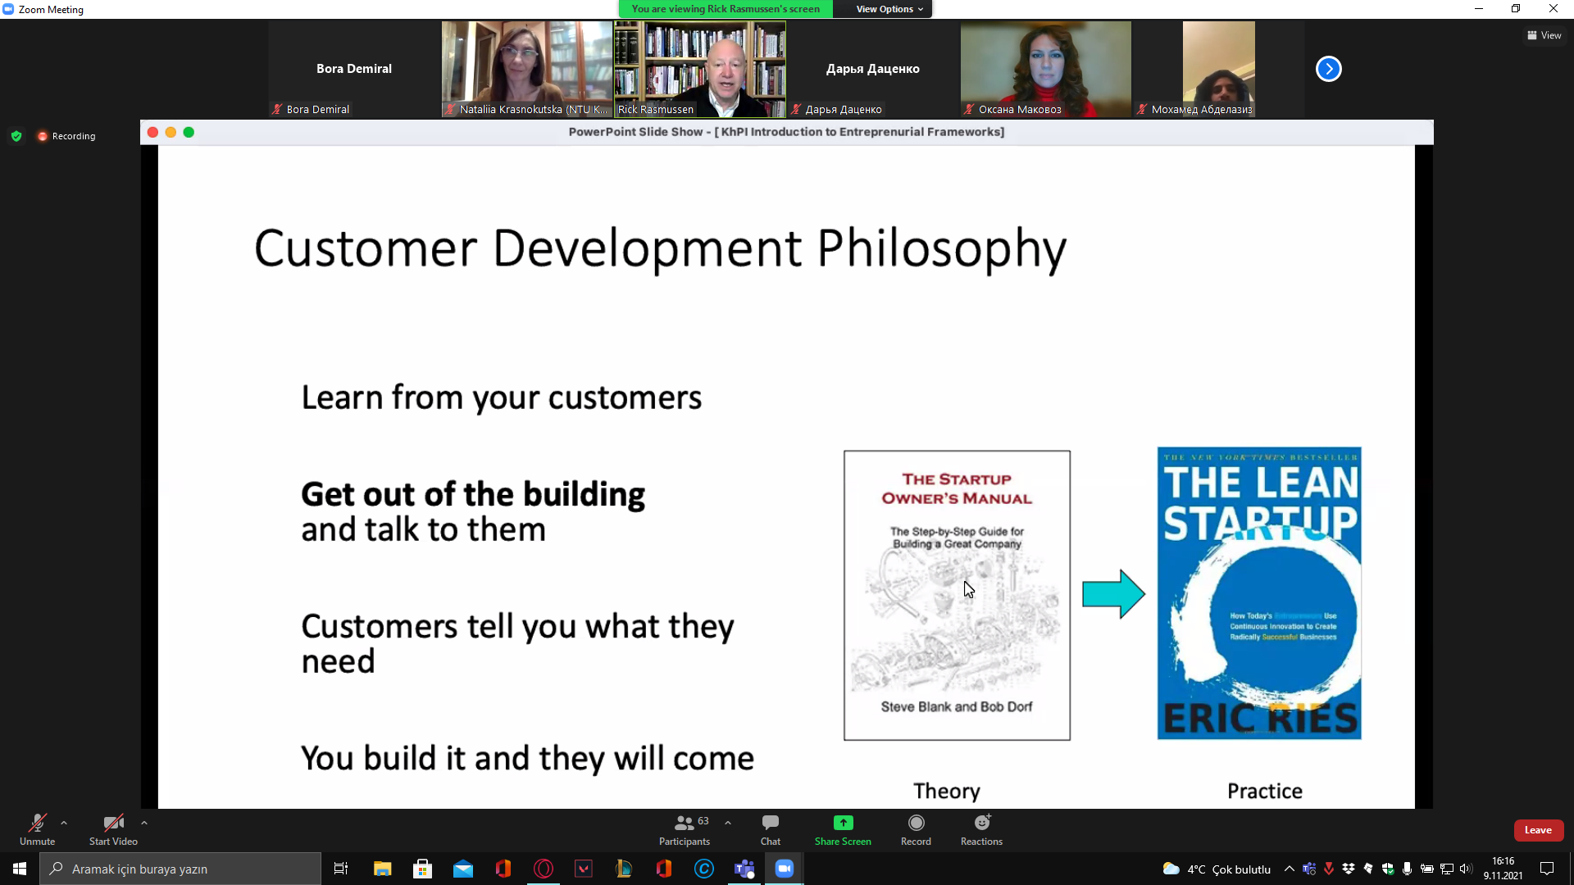Open Microsoft Teams from taskbar
Image resolution: width=1574 pixels, height=885 pixels.
744,869
